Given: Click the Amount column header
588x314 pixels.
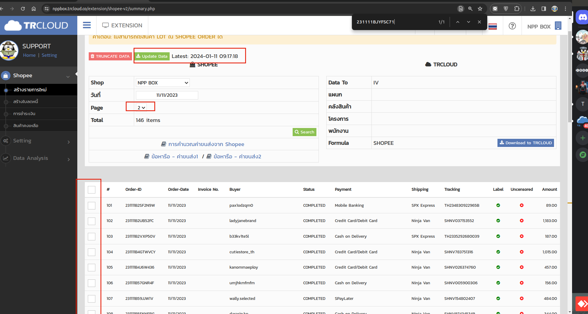Looking at the screenshot, I should (x=550, y=189).
